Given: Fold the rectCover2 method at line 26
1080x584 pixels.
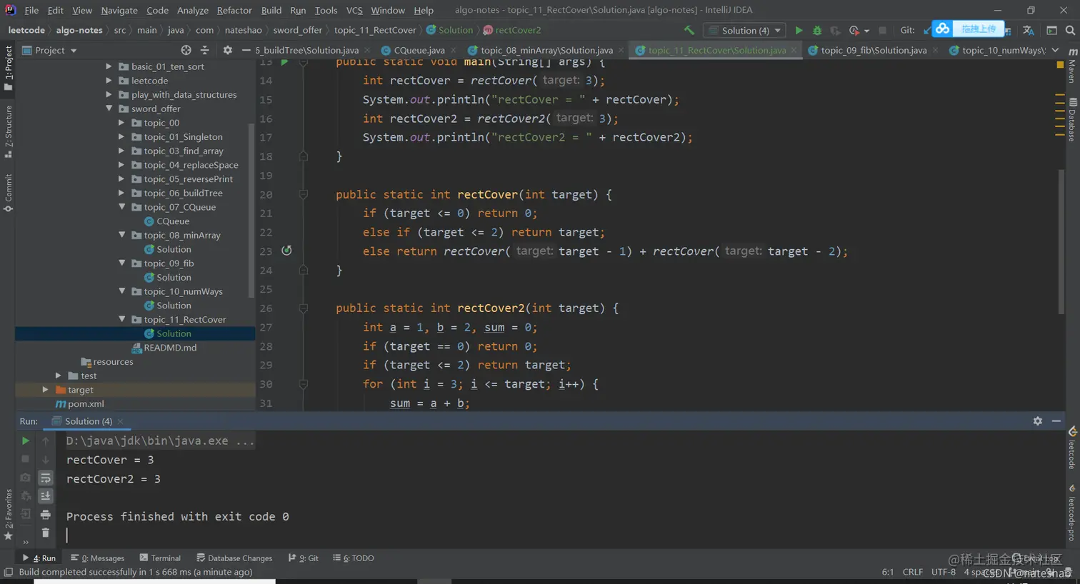Looking at the screenshot, I should pyautogui.click(x=304, y=308).
